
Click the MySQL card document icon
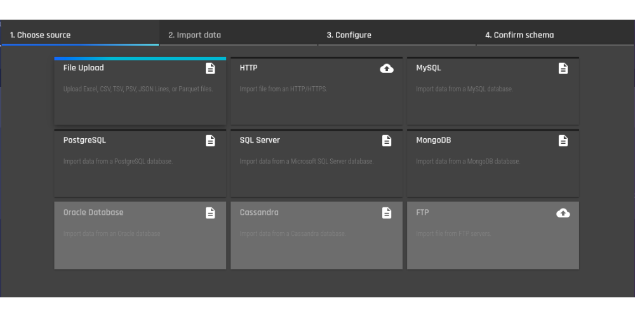point(563,68)
